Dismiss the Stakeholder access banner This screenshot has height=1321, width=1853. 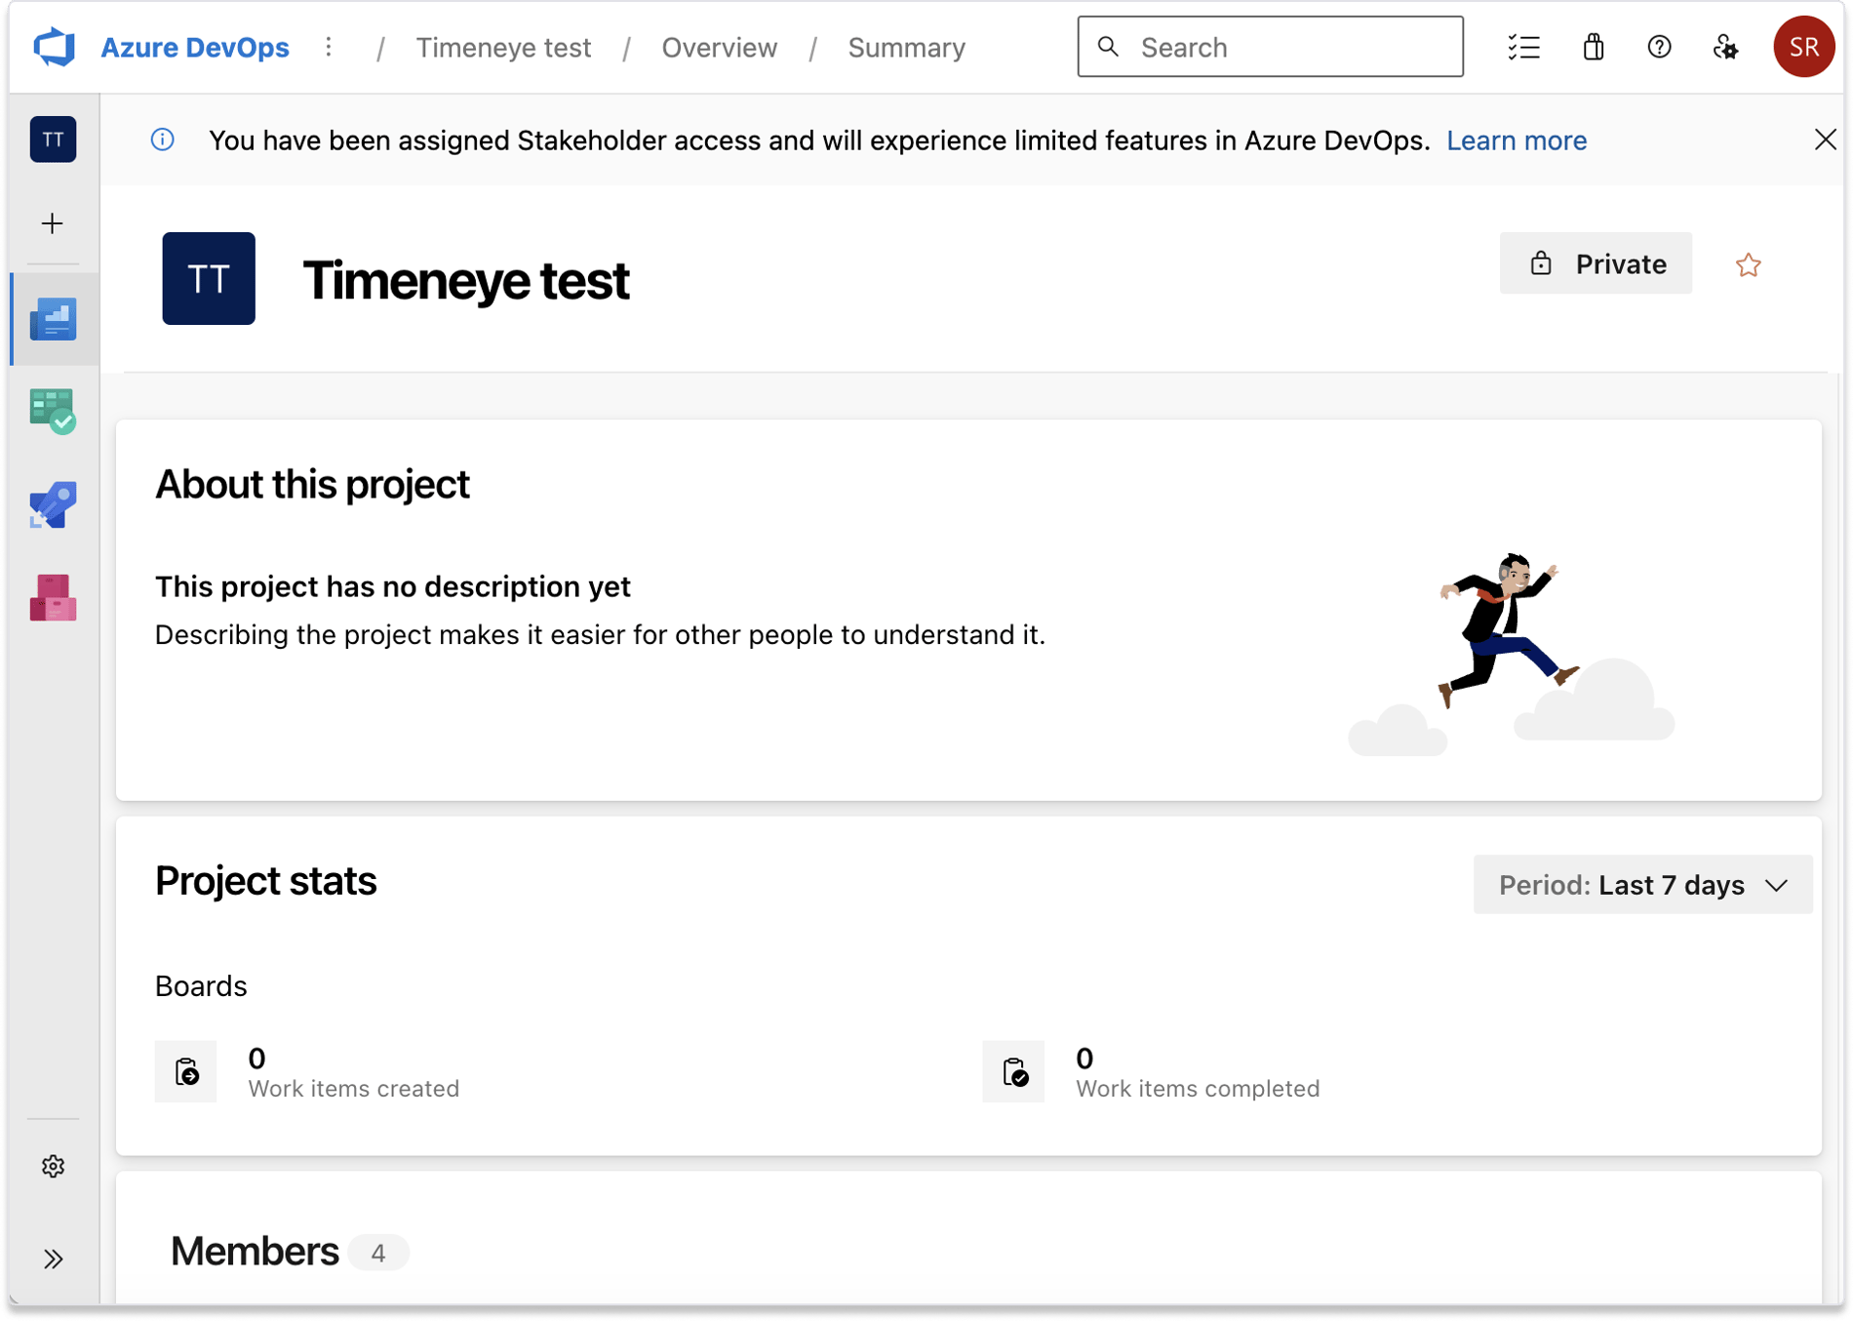tap(1825, 140)
